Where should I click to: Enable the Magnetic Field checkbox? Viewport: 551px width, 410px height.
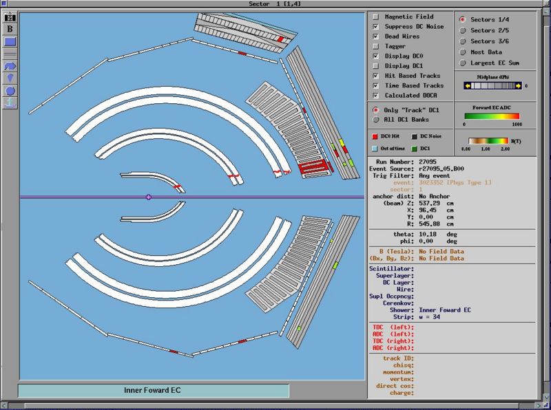pyautogui.click(x=375, y=17)
